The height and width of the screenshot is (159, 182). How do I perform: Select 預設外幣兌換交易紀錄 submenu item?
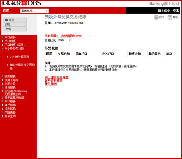click(22, 67)
